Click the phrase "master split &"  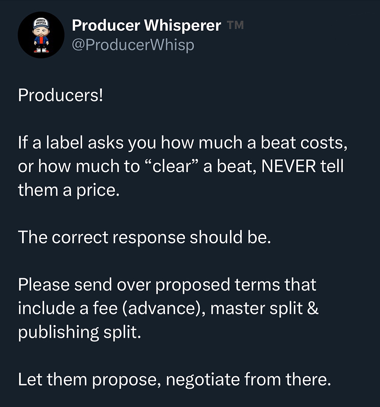(x=264, y=309)
